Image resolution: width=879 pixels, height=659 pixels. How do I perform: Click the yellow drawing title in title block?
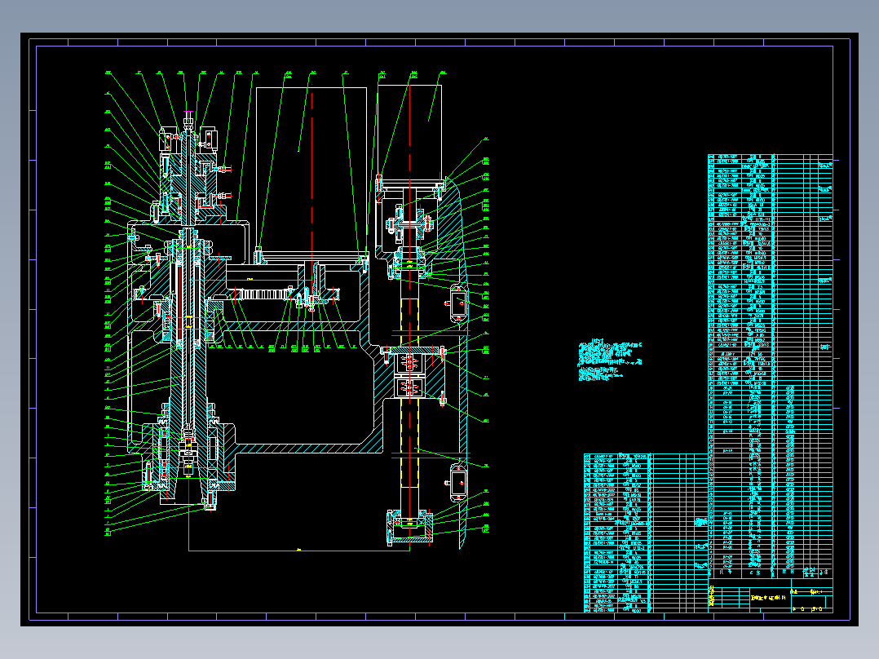(x=768, y=598)
